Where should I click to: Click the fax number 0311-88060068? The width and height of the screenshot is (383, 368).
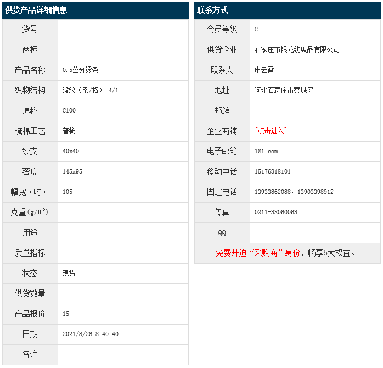276,212
